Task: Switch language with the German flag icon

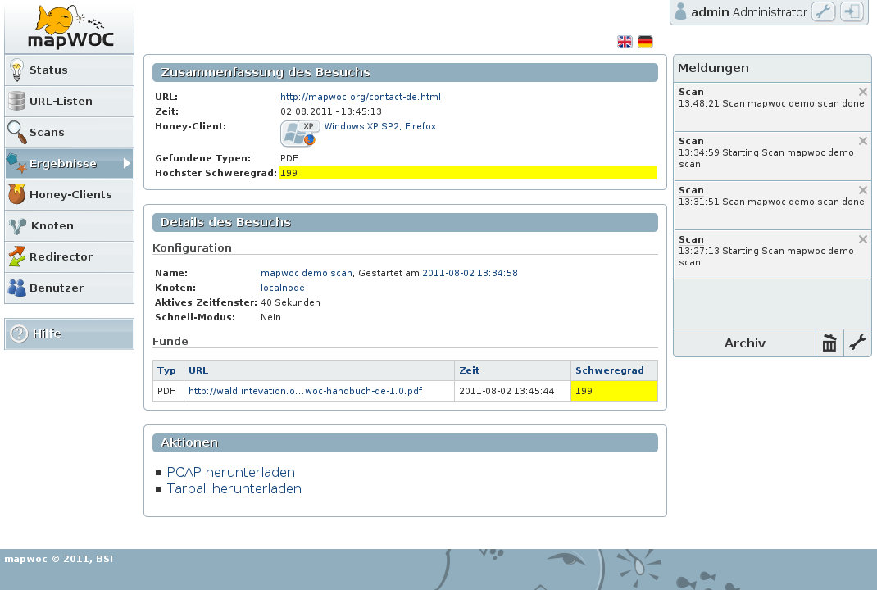Action: pos(645,42)
